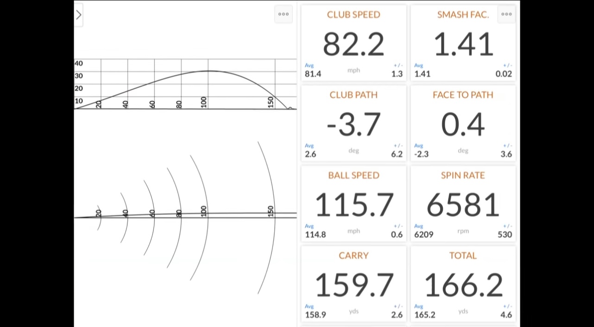Click the 100 yard marker on side view

(204, 103)
